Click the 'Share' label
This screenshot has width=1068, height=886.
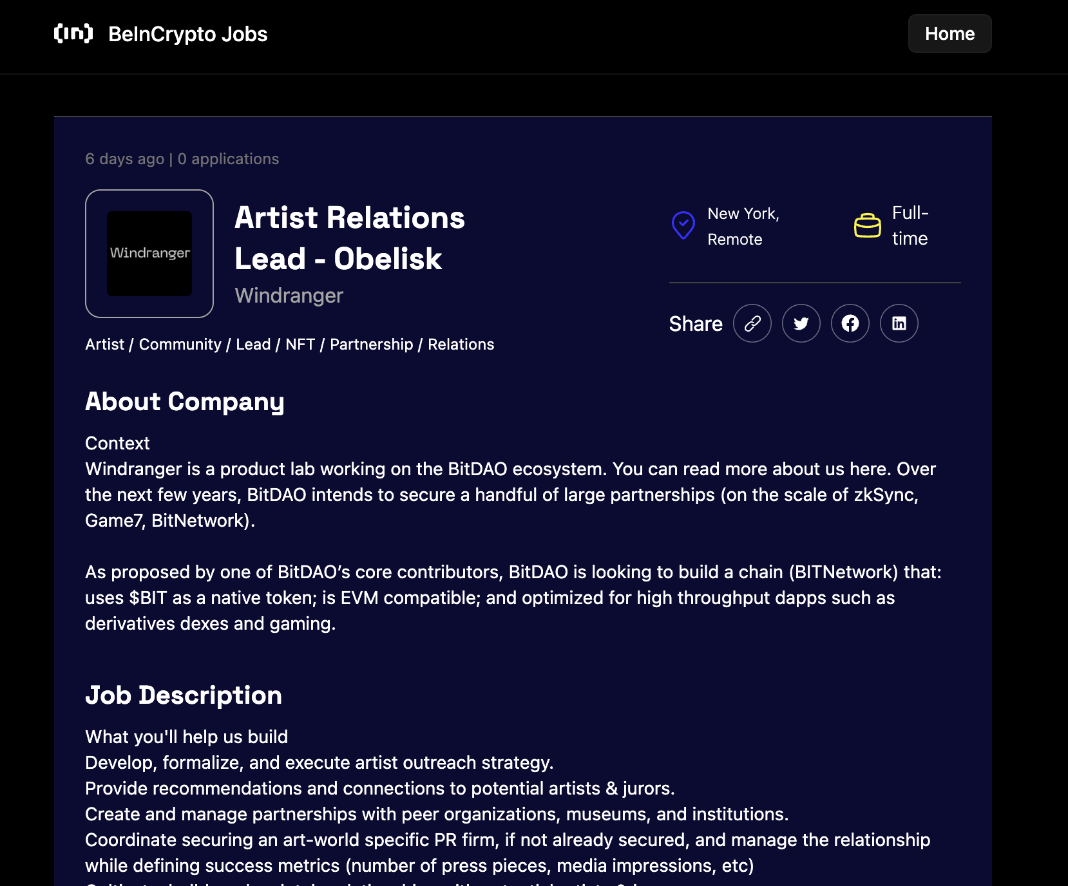point(695,324)
